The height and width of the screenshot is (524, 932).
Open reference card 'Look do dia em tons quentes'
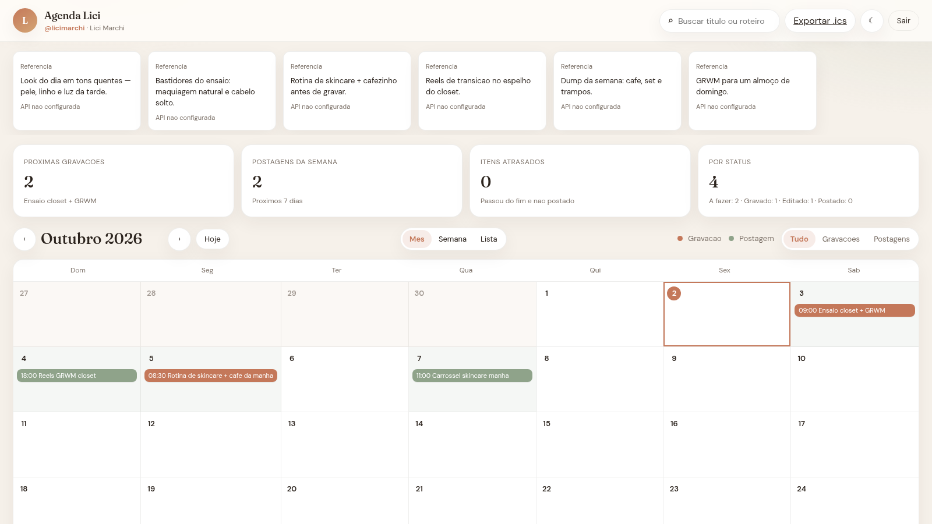77,91
